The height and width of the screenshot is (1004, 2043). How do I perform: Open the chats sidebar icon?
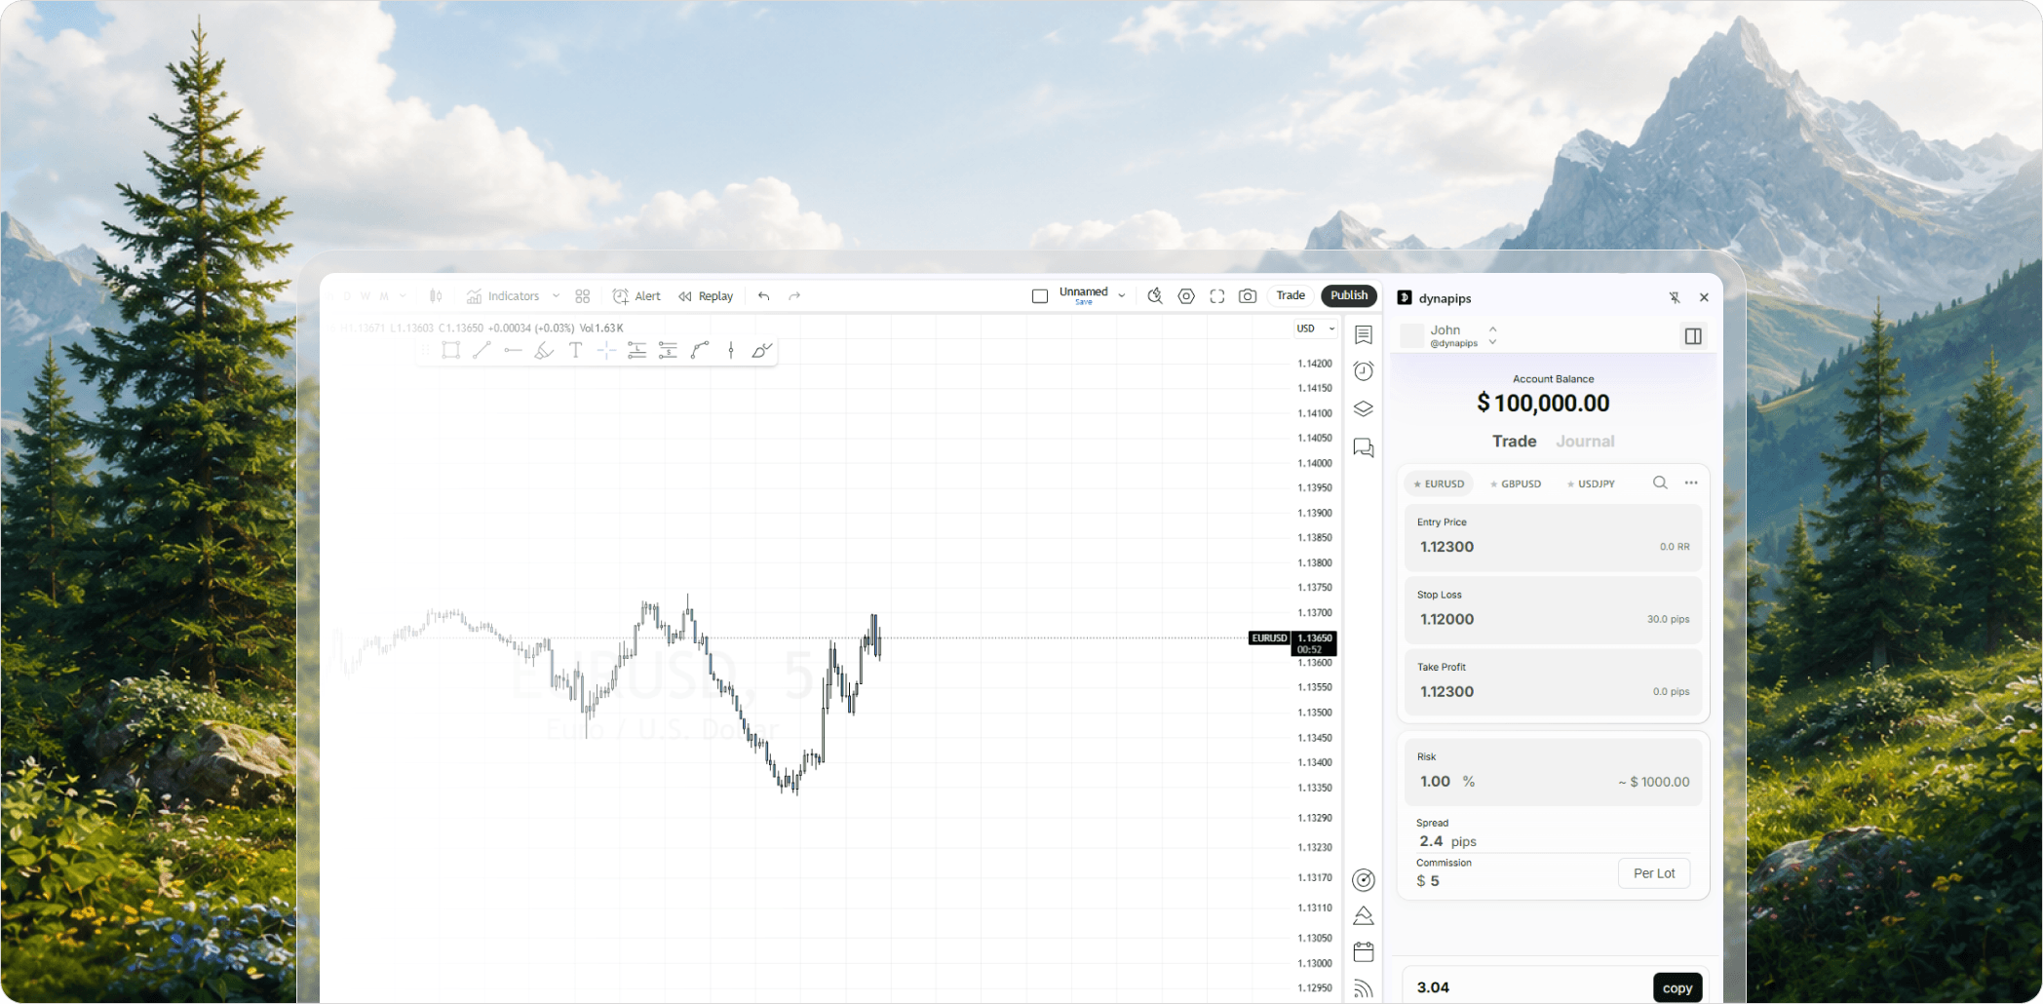(x=1364, y=447)
